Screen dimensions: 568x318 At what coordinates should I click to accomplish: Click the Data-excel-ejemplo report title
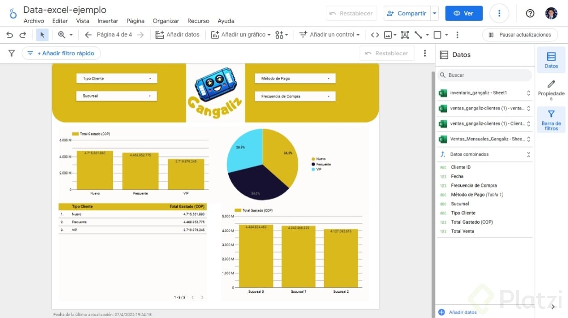(65, 10)
